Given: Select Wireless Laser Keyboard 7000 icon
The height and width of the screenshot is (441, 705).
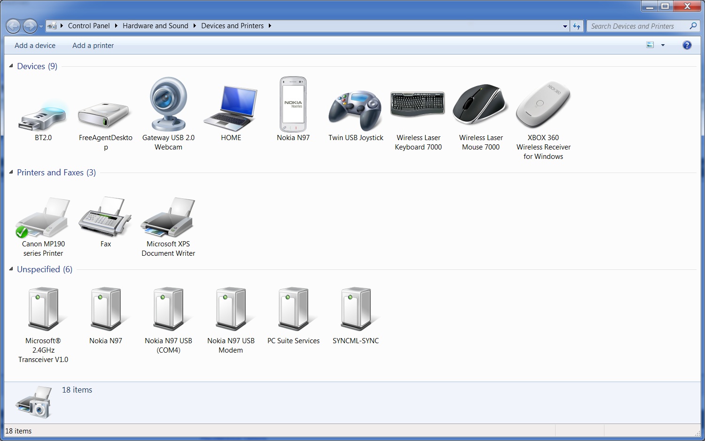Looking at the screenshot, I should pos(418,104).
